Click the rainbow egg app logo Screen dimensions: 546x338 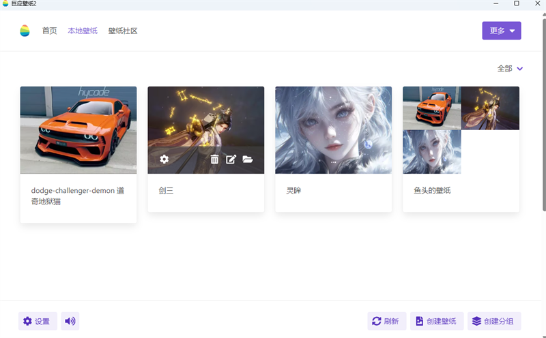click(25, 31)
